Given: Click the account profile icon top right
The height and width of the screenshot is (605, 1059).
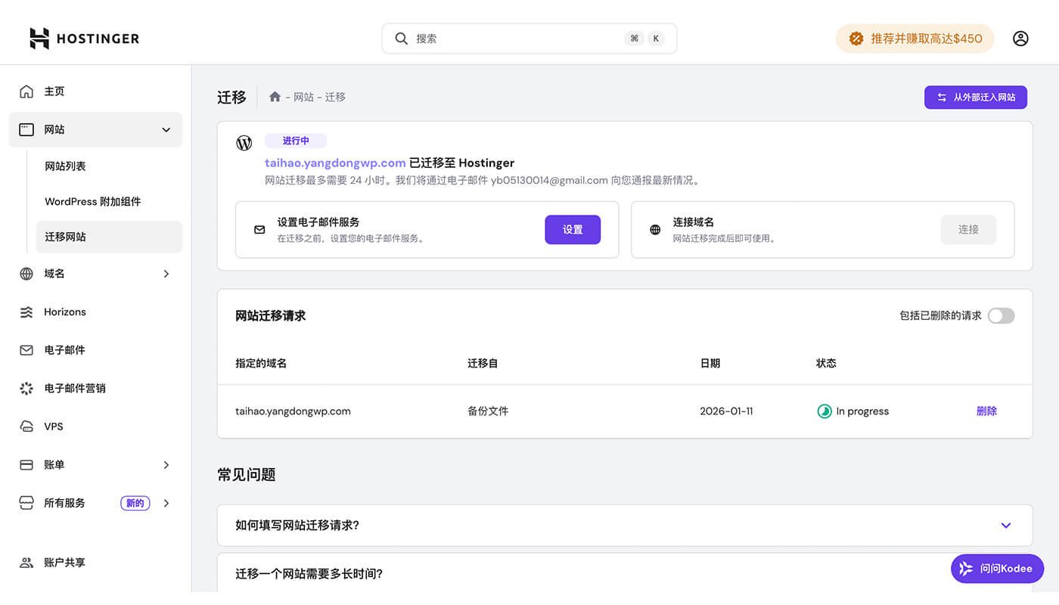Looking at the screenshot, I should 1020,38.
